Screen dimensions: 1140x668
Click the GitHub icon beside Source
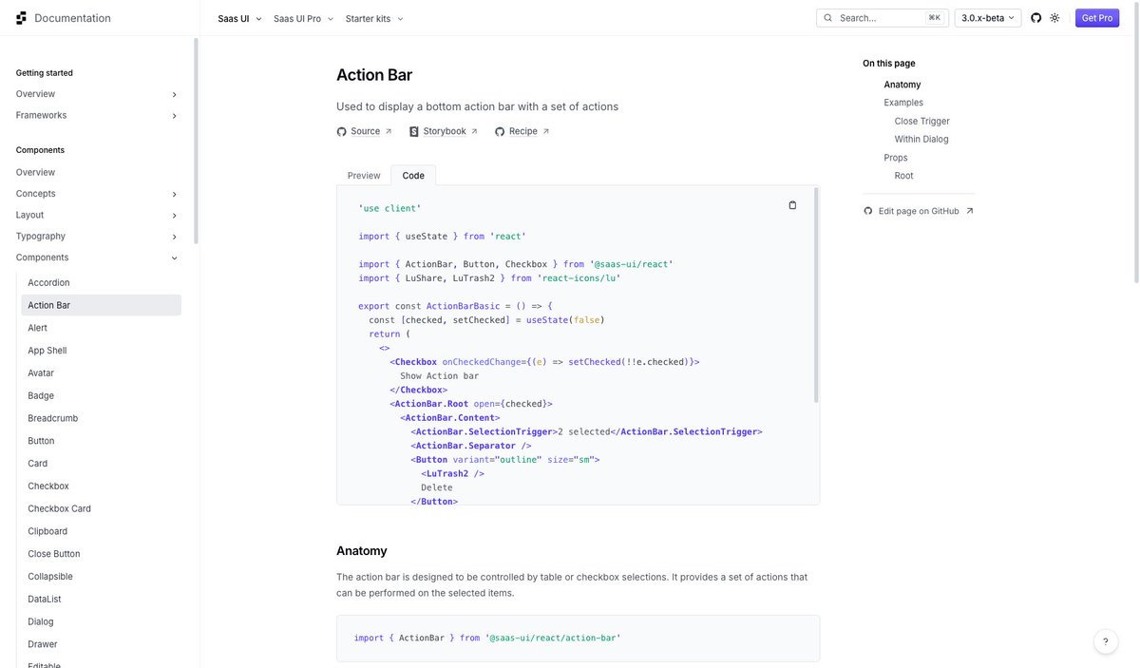point(341,131)
